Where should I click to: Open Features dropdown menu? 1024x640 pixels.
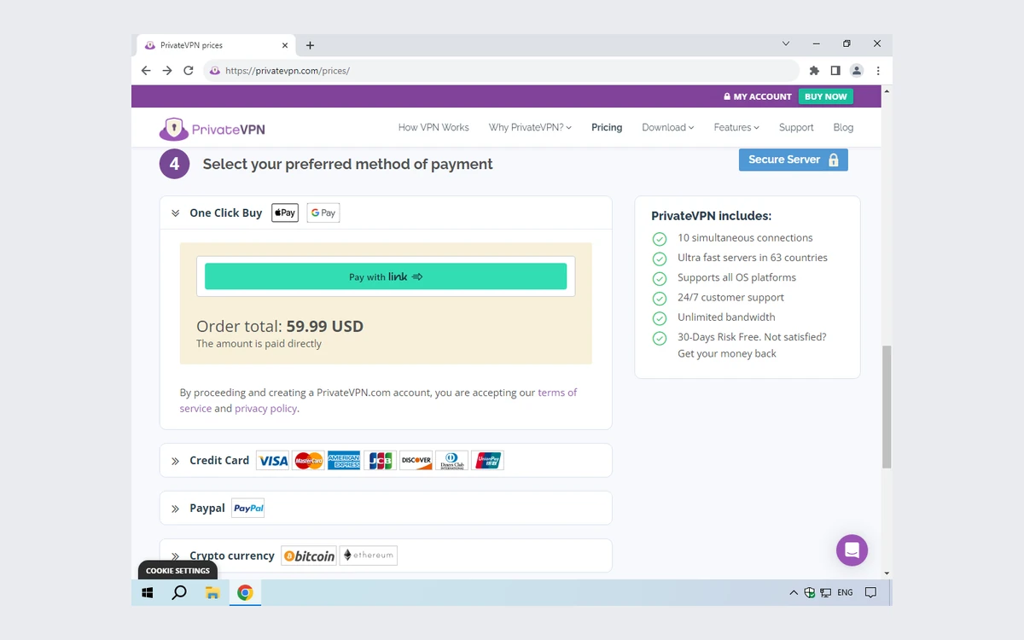click(x=736, y=128)
